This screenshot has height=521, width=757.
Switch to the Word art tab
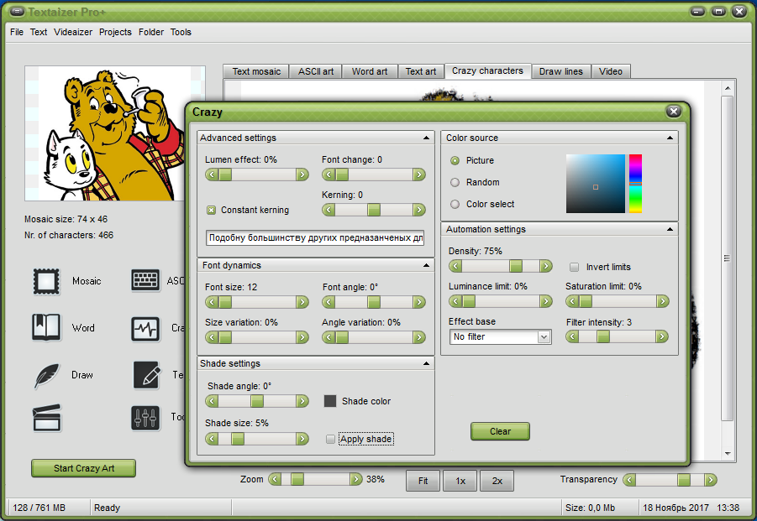point(370,71)
